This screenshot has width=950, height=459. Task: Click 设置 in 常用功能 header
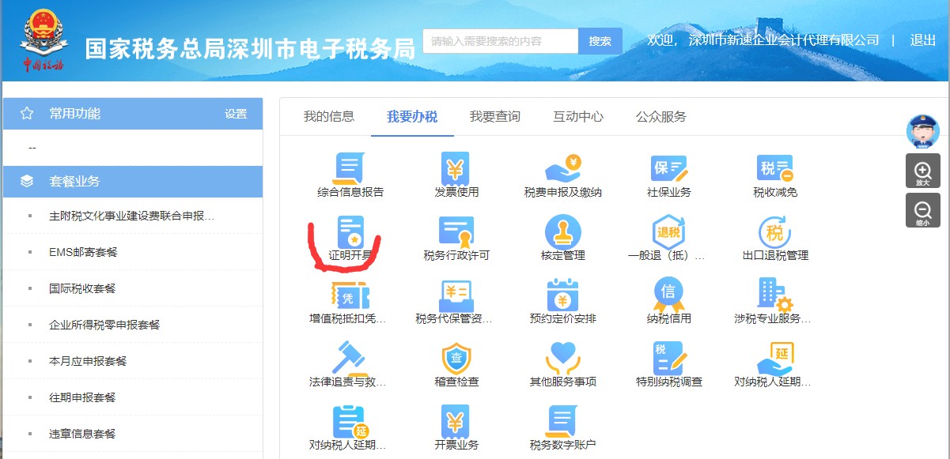click(x=236, y=114)
